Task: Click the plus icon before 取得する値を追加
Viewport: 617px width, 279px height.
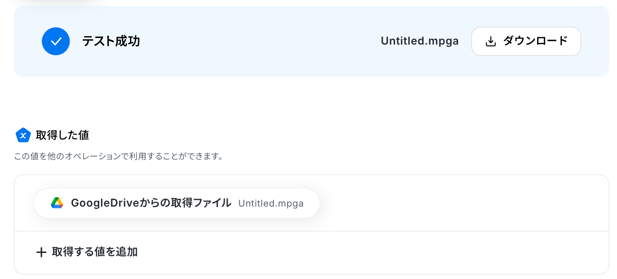Action: click(x=41, y=253)
